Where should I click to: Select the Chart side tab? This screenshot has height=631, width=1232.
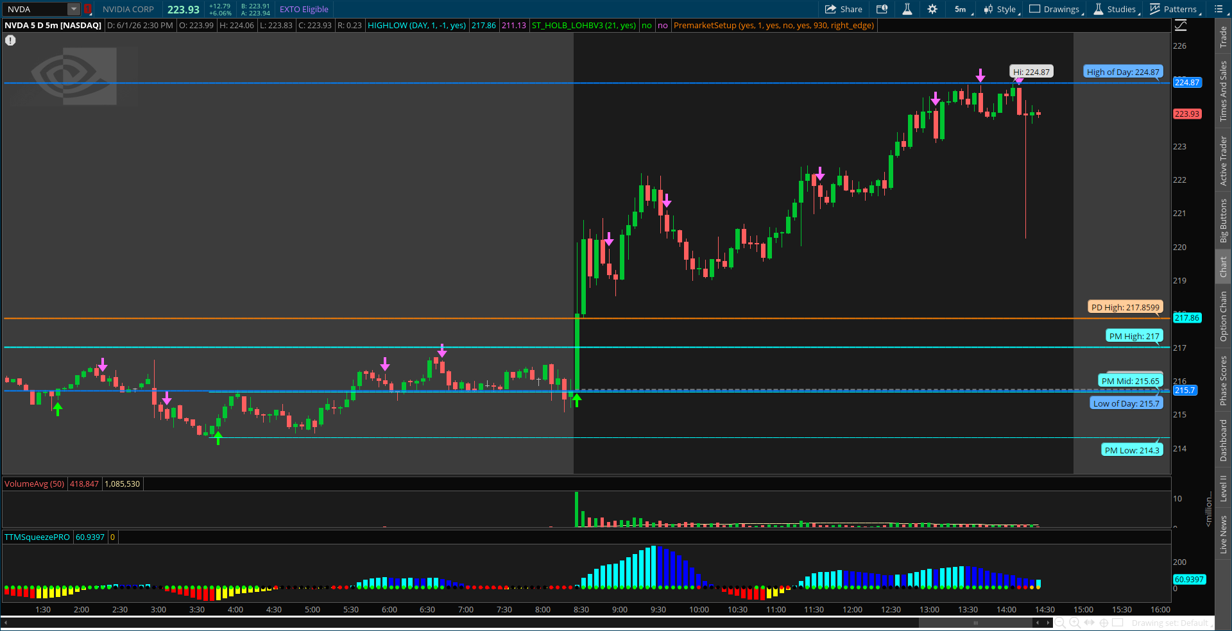[1224, 267]
